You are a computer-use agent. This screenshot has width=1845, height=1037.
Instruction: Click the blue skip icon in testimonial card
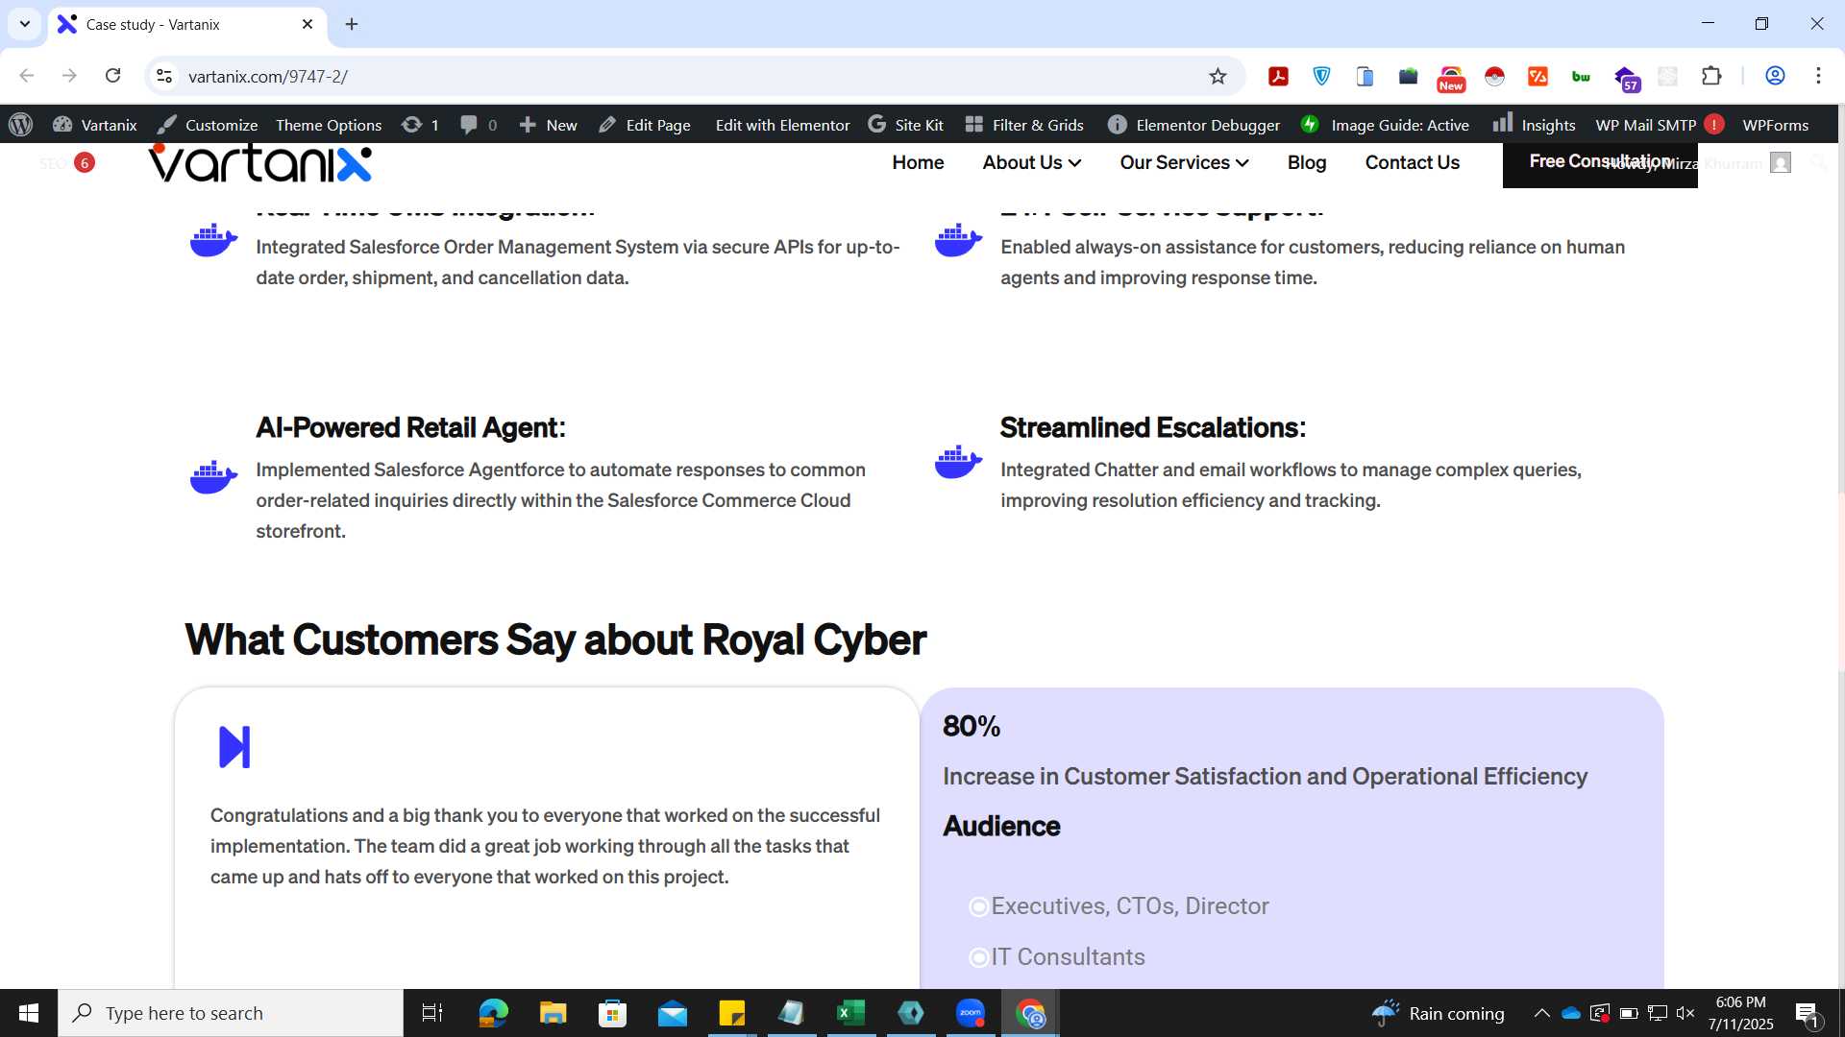coord(234,747)
